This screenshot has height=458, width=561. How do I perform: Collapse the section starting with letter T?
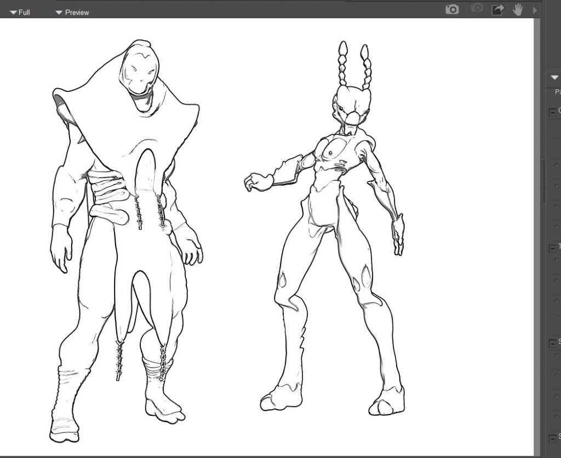pyautogui.click(x=552, y=248)
